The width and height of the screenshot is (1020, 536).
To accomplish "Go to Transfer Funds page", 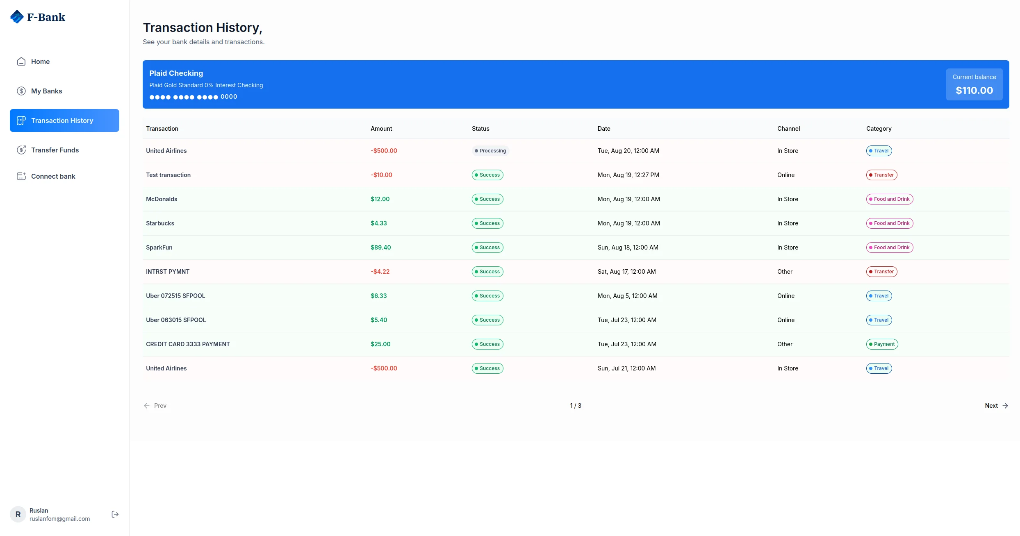I will [x=55, y=150].
